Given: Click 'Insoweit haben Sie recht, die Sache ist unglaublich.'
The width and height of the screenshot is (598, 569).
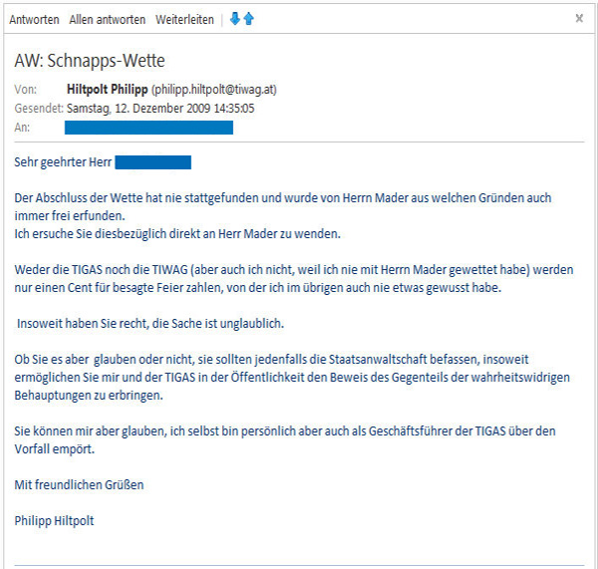Looking at the screenshot, I should [x=150, y=324].
